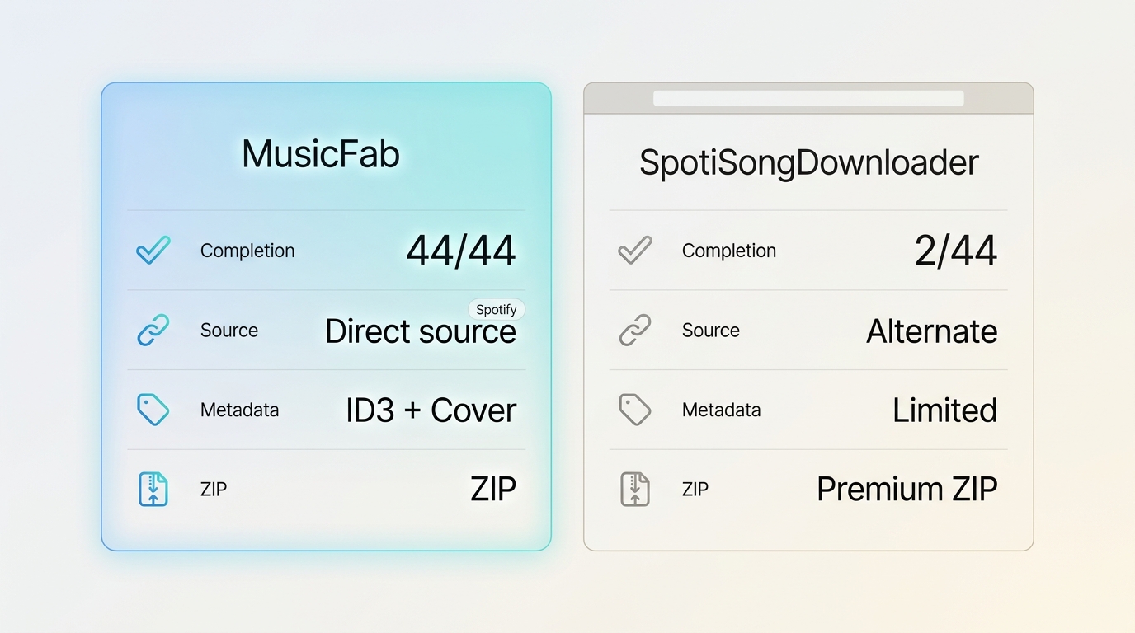Viewport: 1135px width, 633px height.
Task: Click the 2/44 completion value
Action: click(956, 251)
